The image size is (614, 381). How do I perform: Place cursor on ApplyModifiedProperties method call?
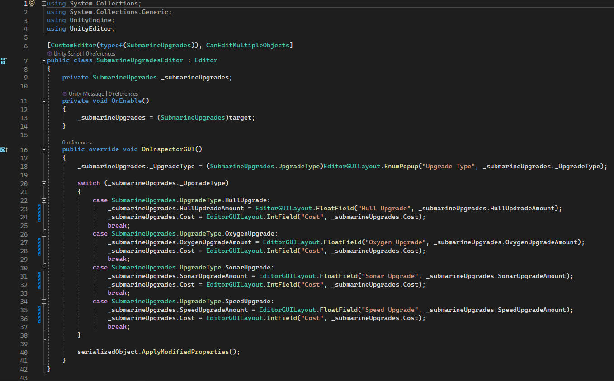pos(185,352)
